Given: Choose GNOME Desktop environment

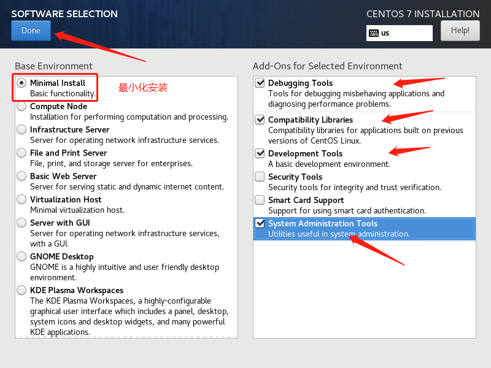Looking at the screenshot, I should [x=21, y=256].
